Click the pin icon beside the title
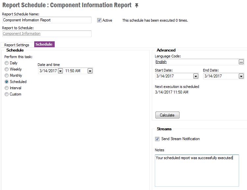The height and width of the screenshot is (190, 247). 137,6
